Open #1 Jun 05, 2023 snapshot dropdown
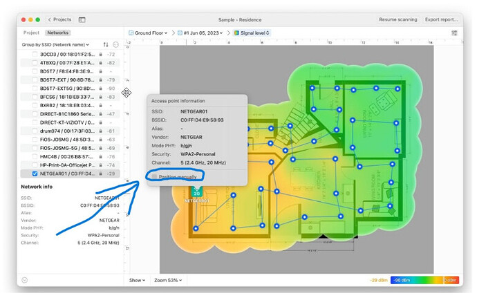Screen dimensions: 477x298 pos(200,33)
